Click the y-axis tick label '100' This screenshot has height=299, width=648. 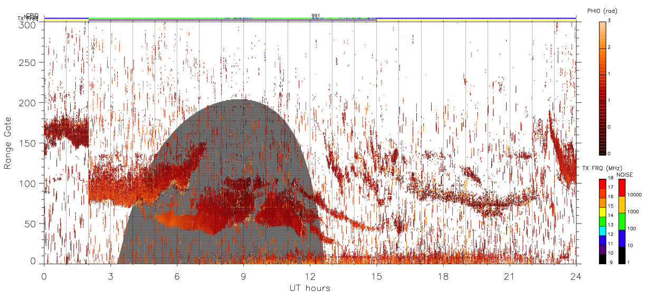point(28,183)
